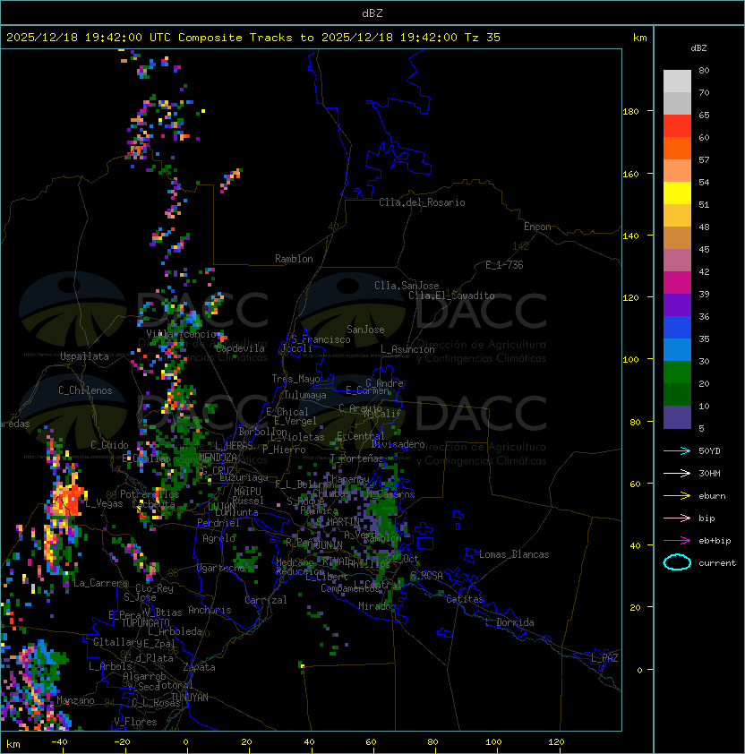
Task: Pick the magenta legend swatch below 42
Action: 677,282
